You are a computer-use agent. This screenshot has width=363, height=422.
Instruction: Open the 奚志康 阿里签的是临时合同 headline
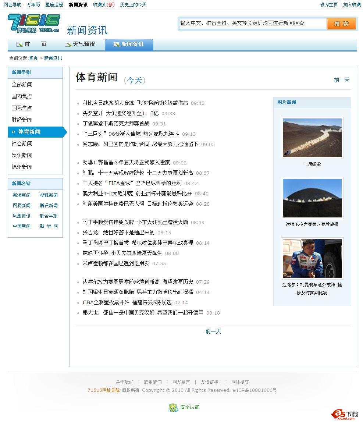(x=140, y=144)
